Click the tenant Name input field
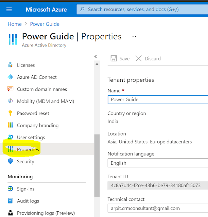The width and height of the screenshot is (208, 217). pyautogui.click(x=158, y=100)
